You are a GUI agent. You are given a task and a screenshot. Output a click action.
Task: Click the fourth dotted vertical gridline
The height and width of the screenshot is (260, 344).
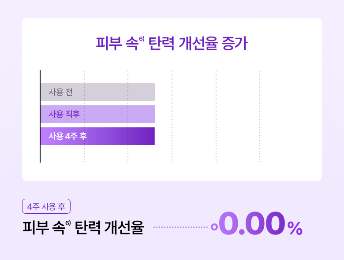click(x=216, y=117)
